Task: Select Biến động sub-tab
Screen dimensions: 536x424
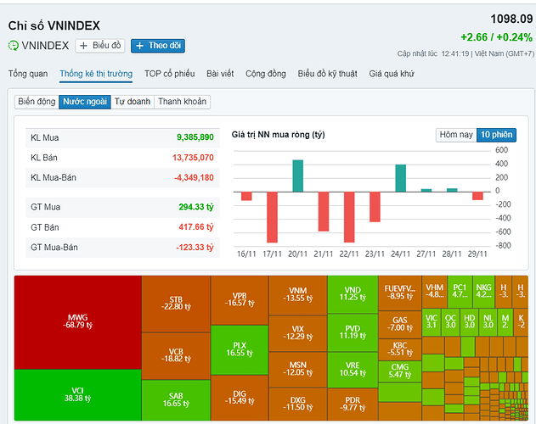Action: point(37,102)
